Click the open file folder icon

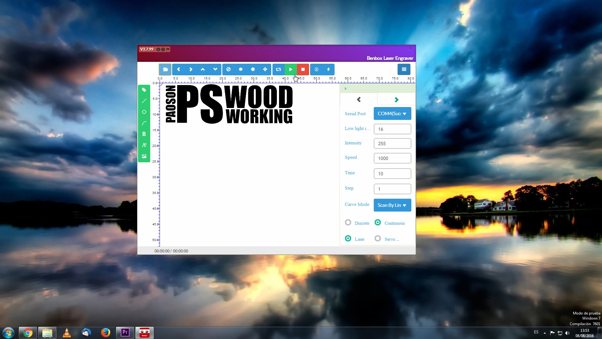(165, 69)
